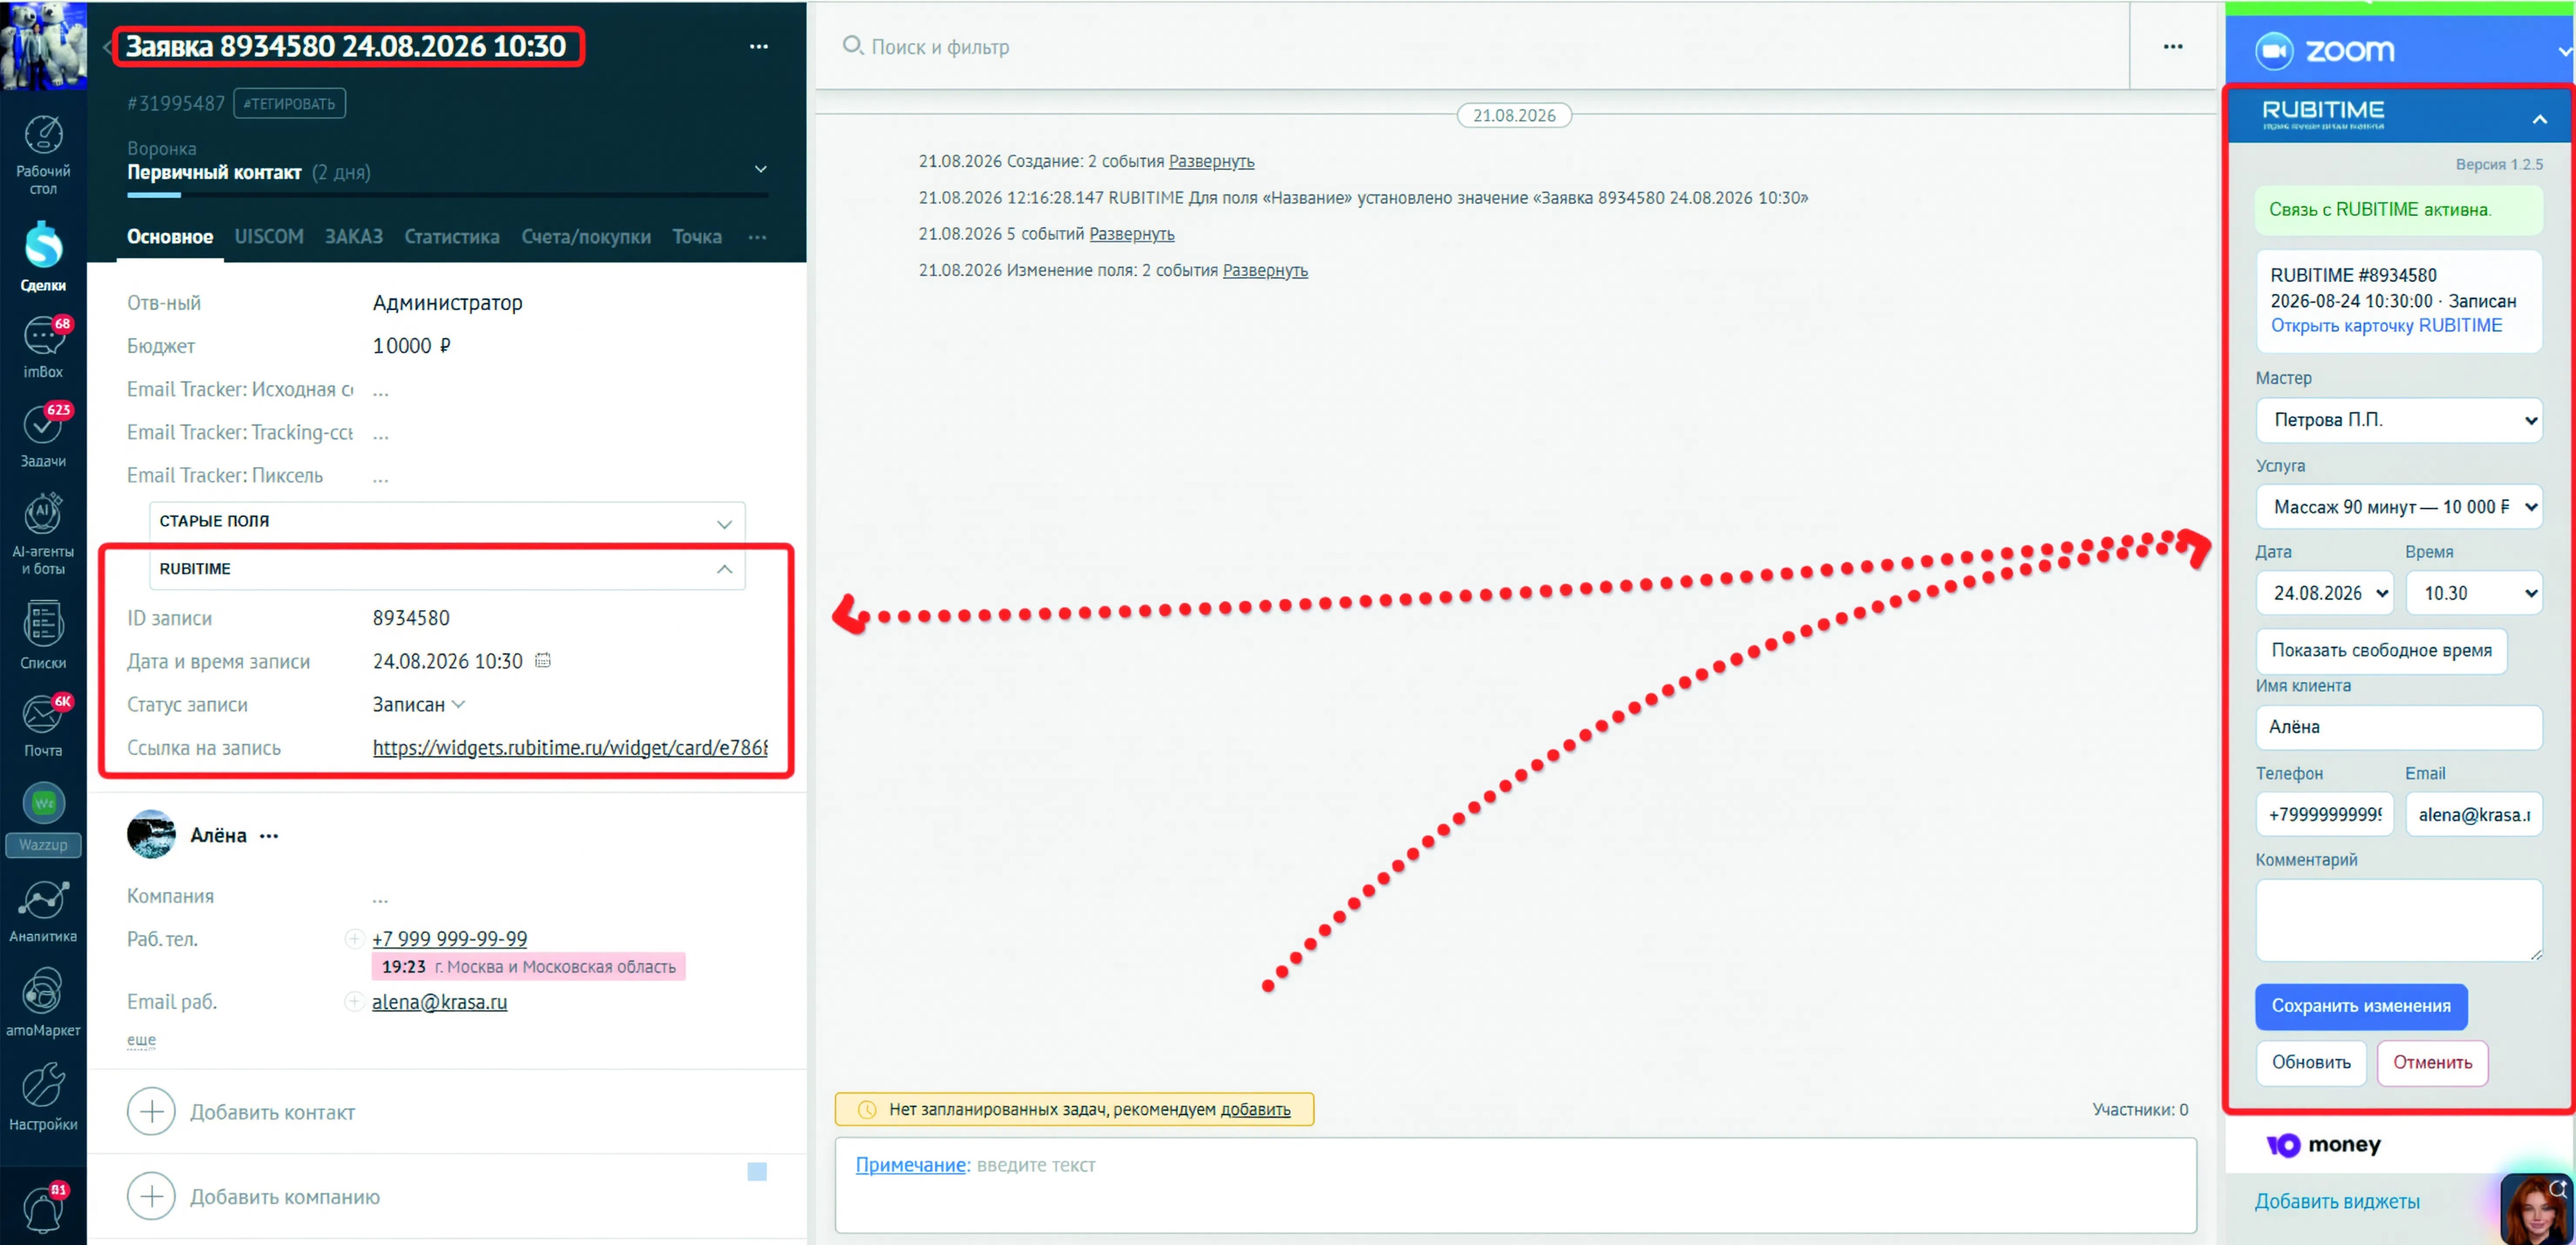Image resolution: width=2576 pixels, height=1245 pixels.
Task: Click the phone number +7 999 999-99-99
Action: (450, 938)
